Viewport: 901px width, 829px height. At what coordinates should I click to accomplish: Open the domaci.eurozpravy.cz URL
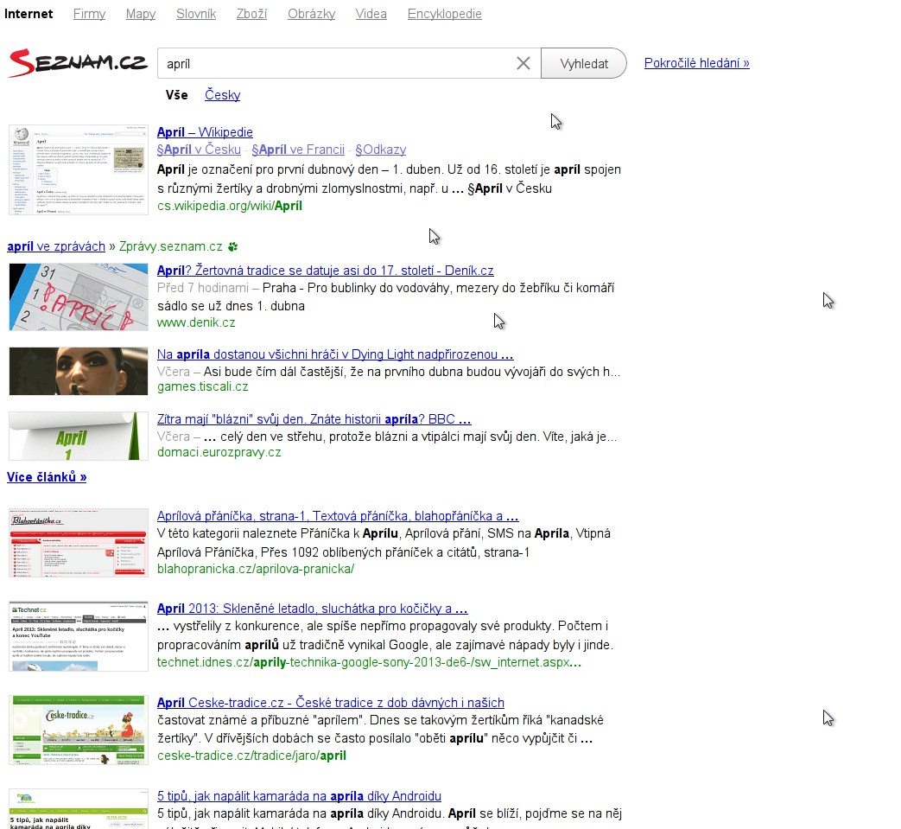pyautogui.click(x=219, y=452)
